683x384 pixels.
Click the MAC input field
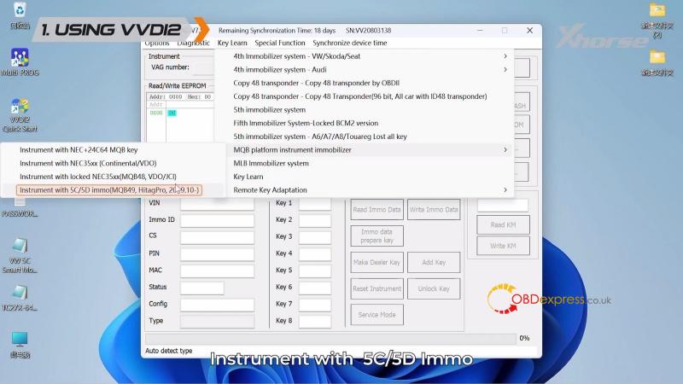[218, 271]
